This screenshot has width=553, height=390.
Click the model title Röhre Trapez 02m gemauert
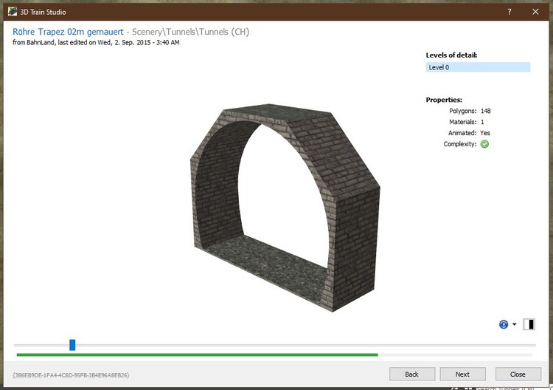point(67,32)
